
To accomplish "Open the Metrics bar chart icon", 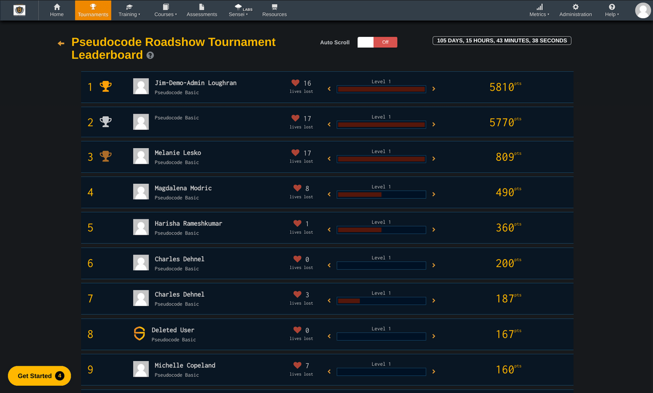I will click(539, 6).
